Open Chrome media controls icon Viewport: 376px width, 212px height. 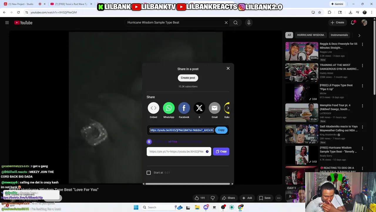tap(357, 12)
